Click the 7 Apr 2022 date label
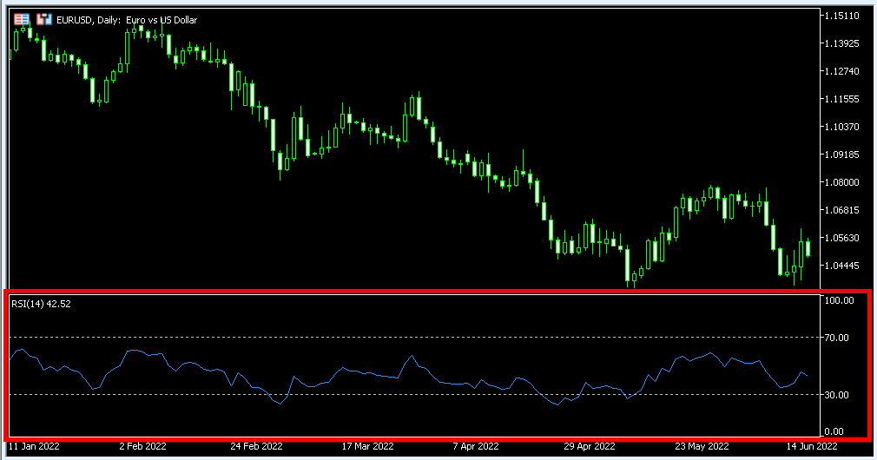This screenshot has height=460, width=877. pyautogui.click(x=476, y=447)
